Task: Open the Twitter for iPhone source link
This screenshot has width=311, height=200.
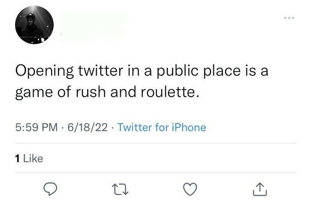Action: point(163,128)
